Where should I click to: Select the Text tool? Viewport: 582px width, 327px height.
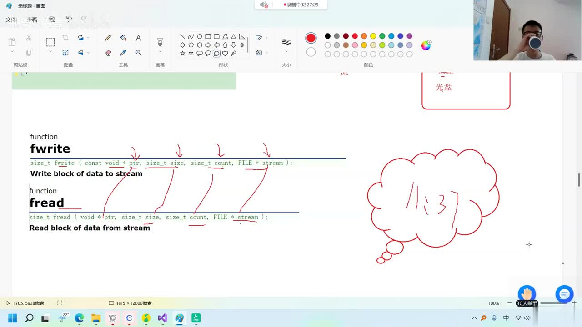coord(138,38)
